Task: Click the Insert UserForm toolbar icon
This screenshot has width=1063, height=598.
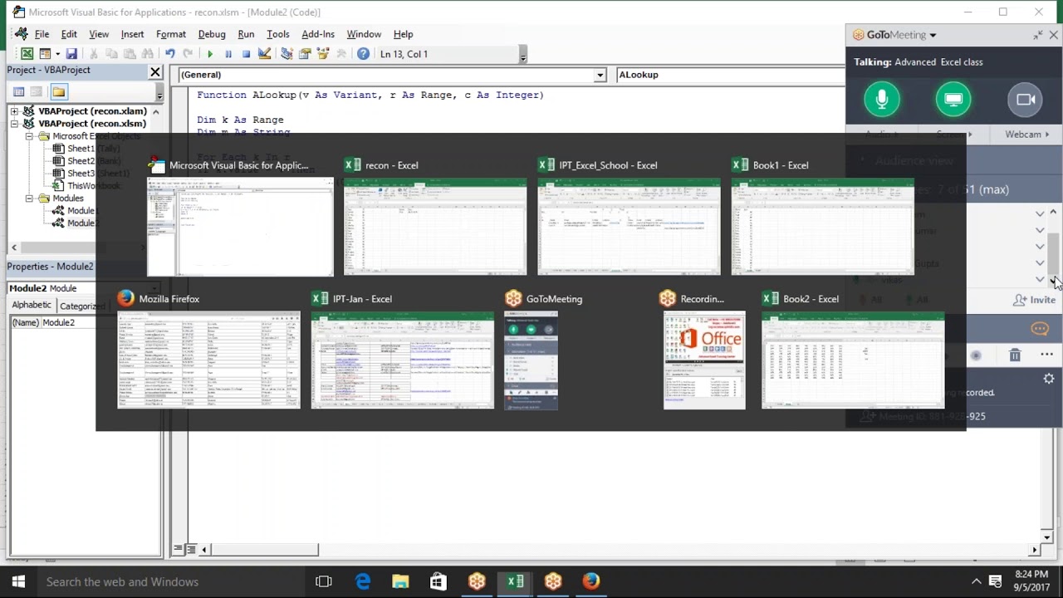Action: point(45,54)
